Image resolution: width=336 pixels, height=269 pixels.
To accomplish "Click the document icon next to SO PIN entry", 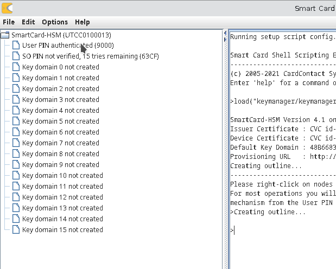I will pos(16,56).
